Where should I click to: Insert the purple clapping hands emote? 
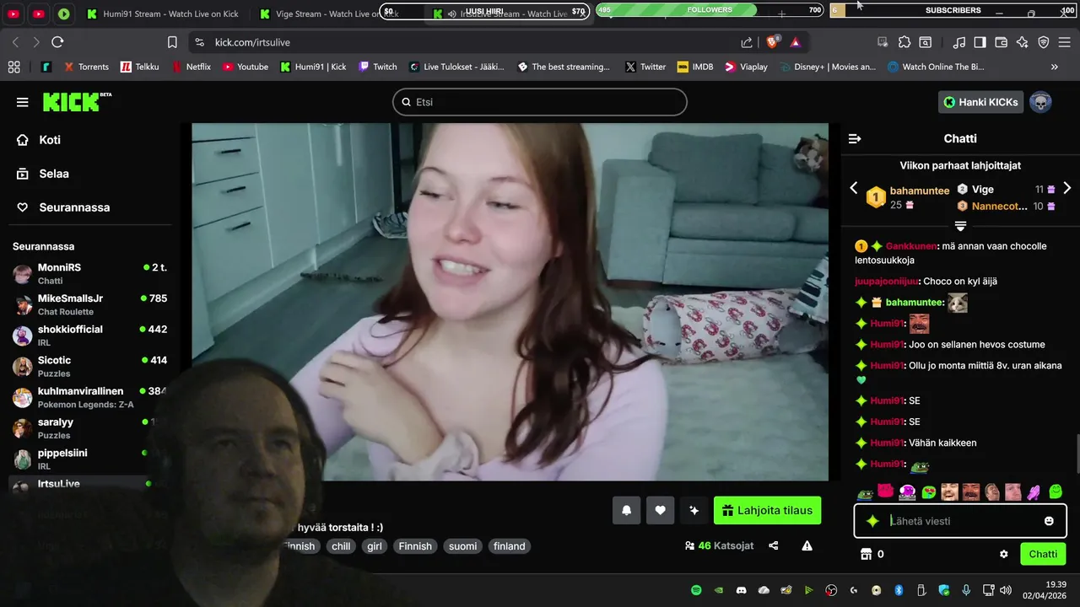(x=1034, y=492)
